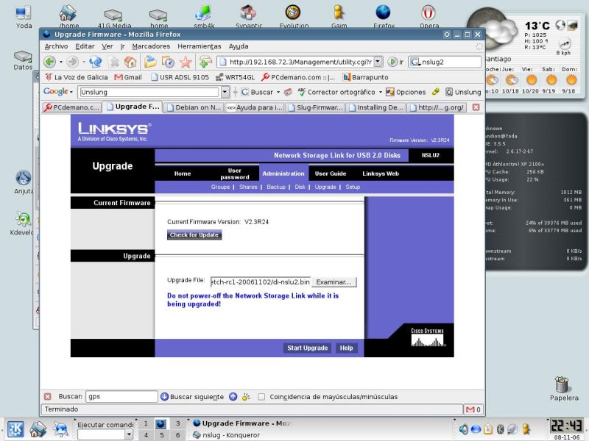Open the search engine selector icon

(x=415, y=62)
